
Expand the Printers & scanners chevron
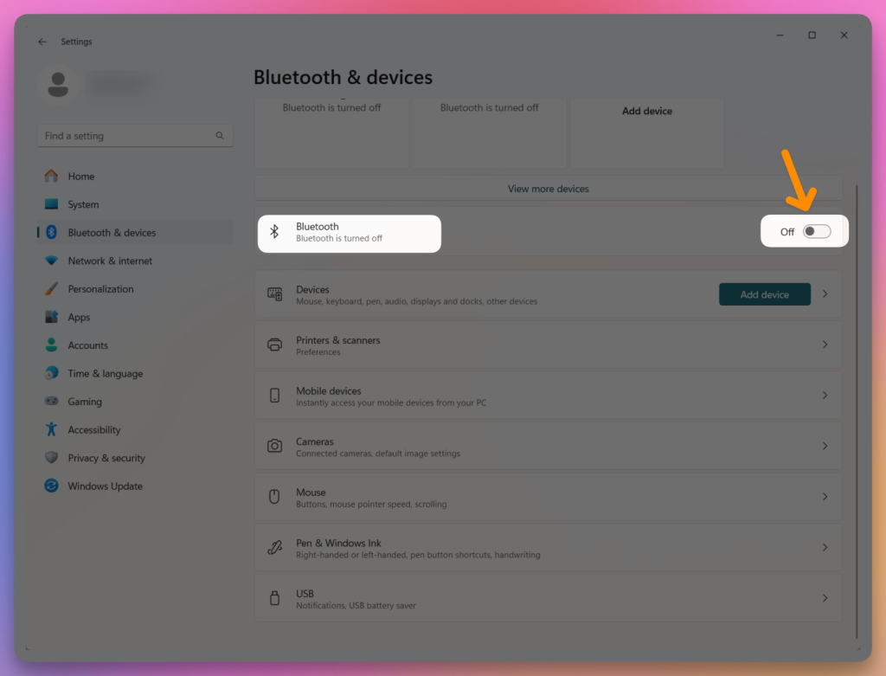click(x=825, y=344)
